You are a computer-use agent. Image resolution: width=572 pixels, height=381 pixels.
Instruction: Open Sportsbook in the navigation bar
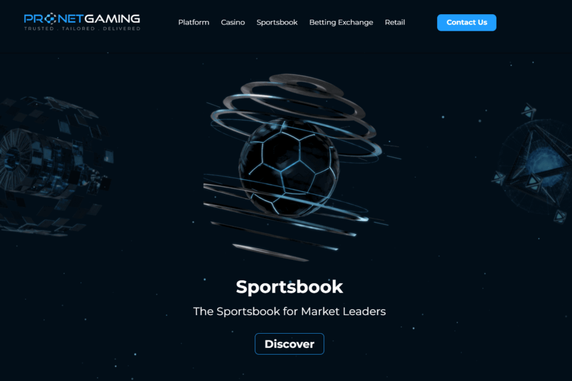pyautogui.click(x=277, y=22)
